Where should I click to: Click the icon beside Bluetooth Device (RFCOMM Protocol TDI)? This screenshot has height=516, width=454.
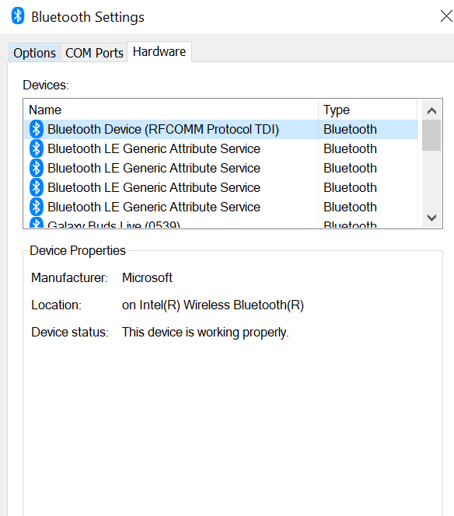37,129
